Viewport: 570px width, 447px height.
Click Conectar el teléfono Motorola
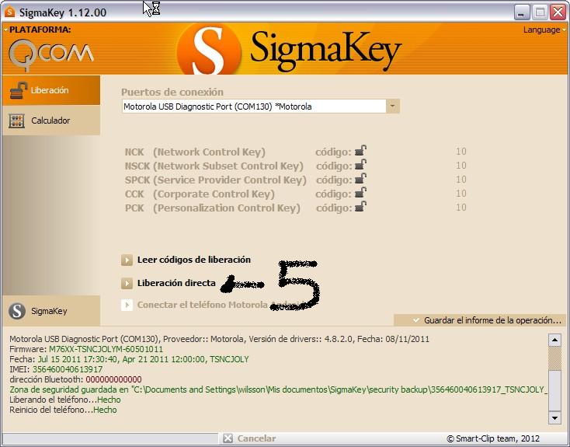(x=202, y=305)
